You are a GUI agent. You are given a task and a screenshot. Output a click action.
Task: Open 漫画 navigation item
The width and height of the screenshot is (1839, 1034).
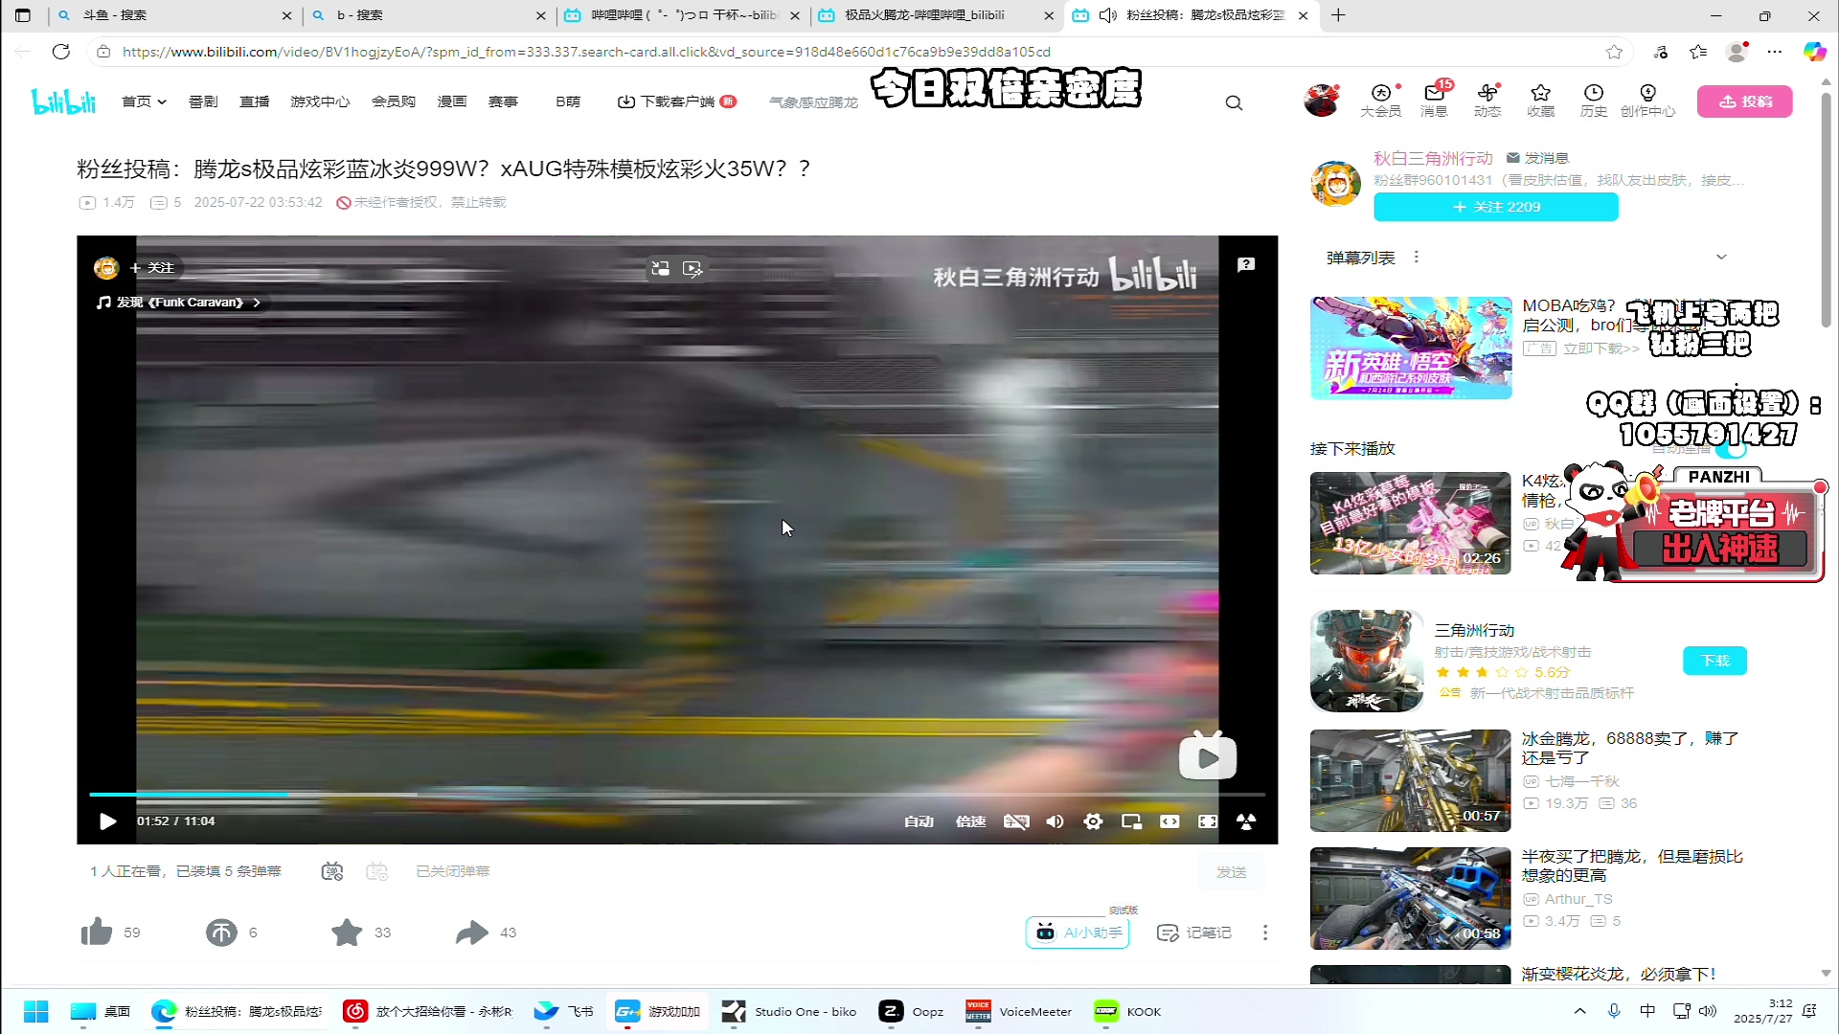point(452,101)
